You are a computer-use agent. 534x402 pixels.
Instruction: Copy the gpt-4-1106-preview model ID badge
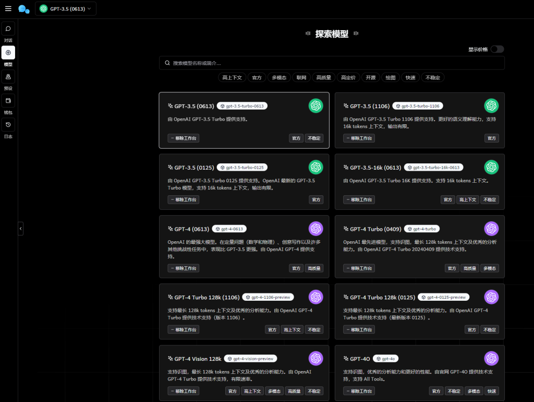click(x=268, y=297)
